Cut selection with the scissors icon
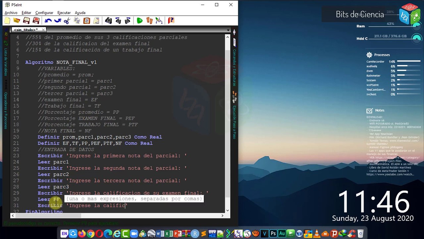Screen dimensions: 424x239 (67, 21)
